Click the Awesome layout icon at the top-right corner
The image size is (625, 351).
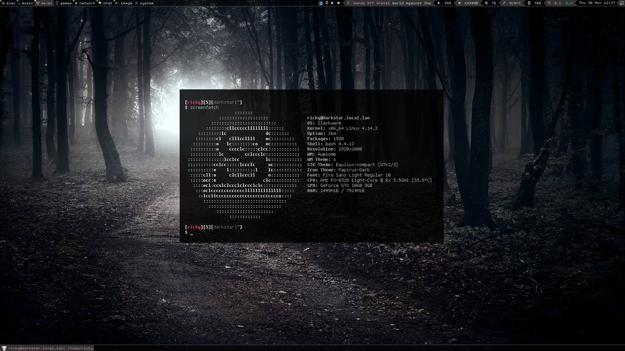621,3
